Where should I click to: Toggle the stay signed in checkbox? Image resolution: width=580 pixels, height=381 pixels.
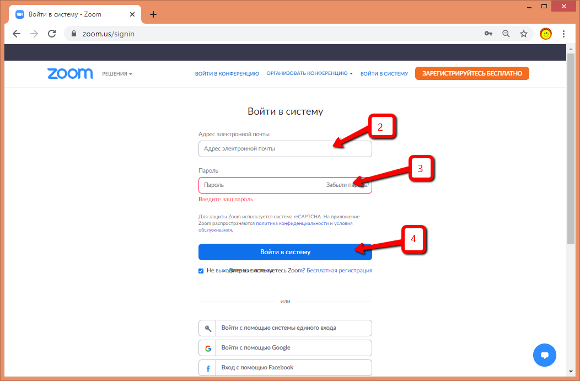201,271
